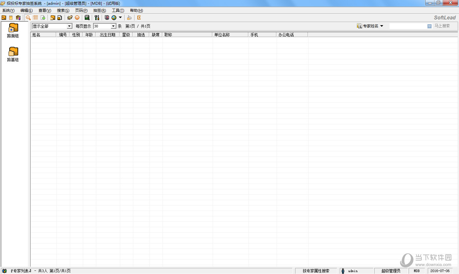Screen dimensions: 459x274
Task: Sort by the 办公电话 column header
Action: 292,35
